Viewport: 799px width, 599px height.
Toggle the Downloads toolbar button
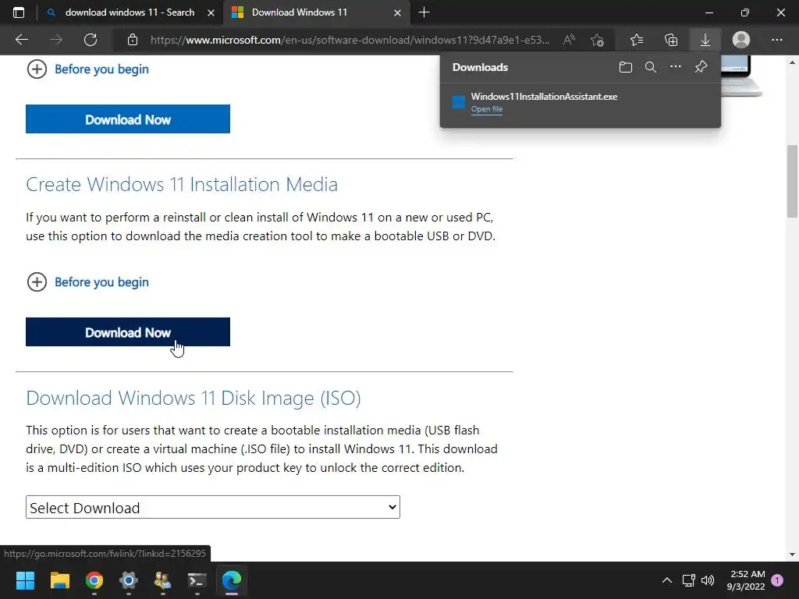705,40
